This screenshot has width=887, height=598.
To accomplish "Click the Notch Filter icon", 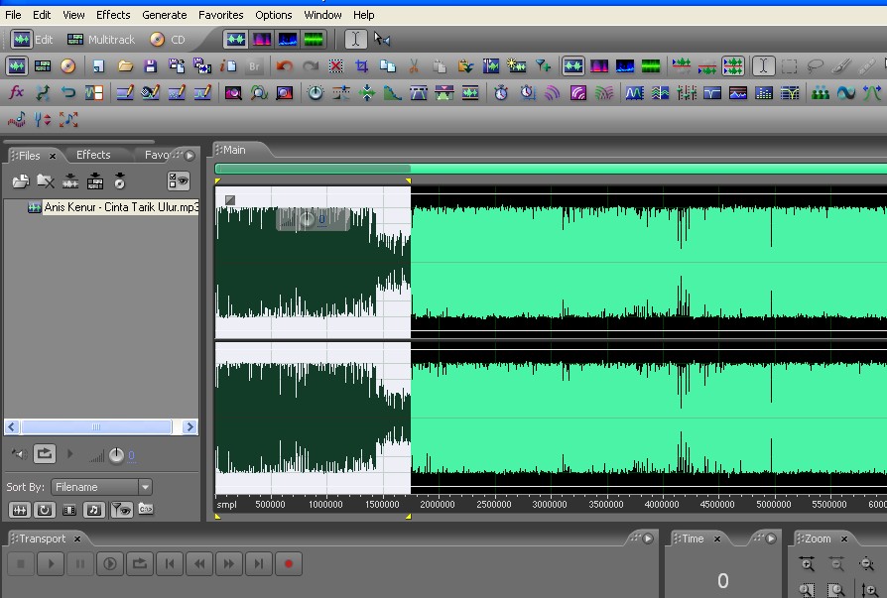I will [712, 92].
